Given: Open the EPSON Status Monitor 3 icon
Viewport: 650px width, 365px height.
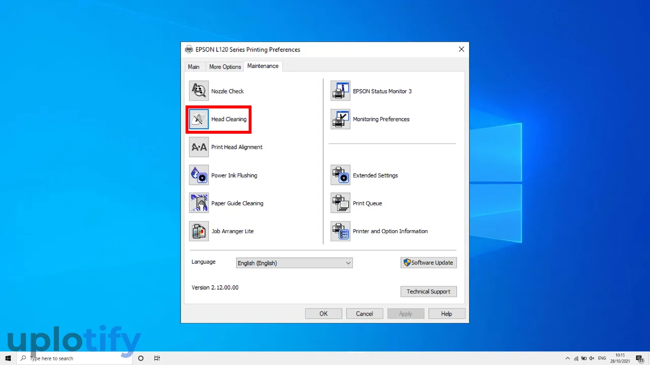Looking at the screenshot, I should [x=340, y=91].
